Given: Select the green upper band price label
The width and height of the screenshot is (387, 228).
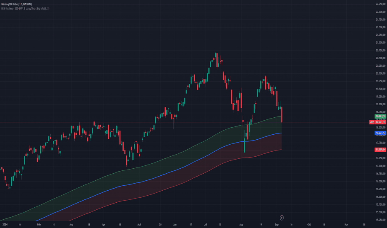Looking at the screenshot, I should [x=380, y=116].
